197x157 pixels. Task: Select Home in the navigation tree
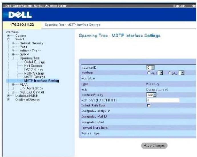[15, 32]
